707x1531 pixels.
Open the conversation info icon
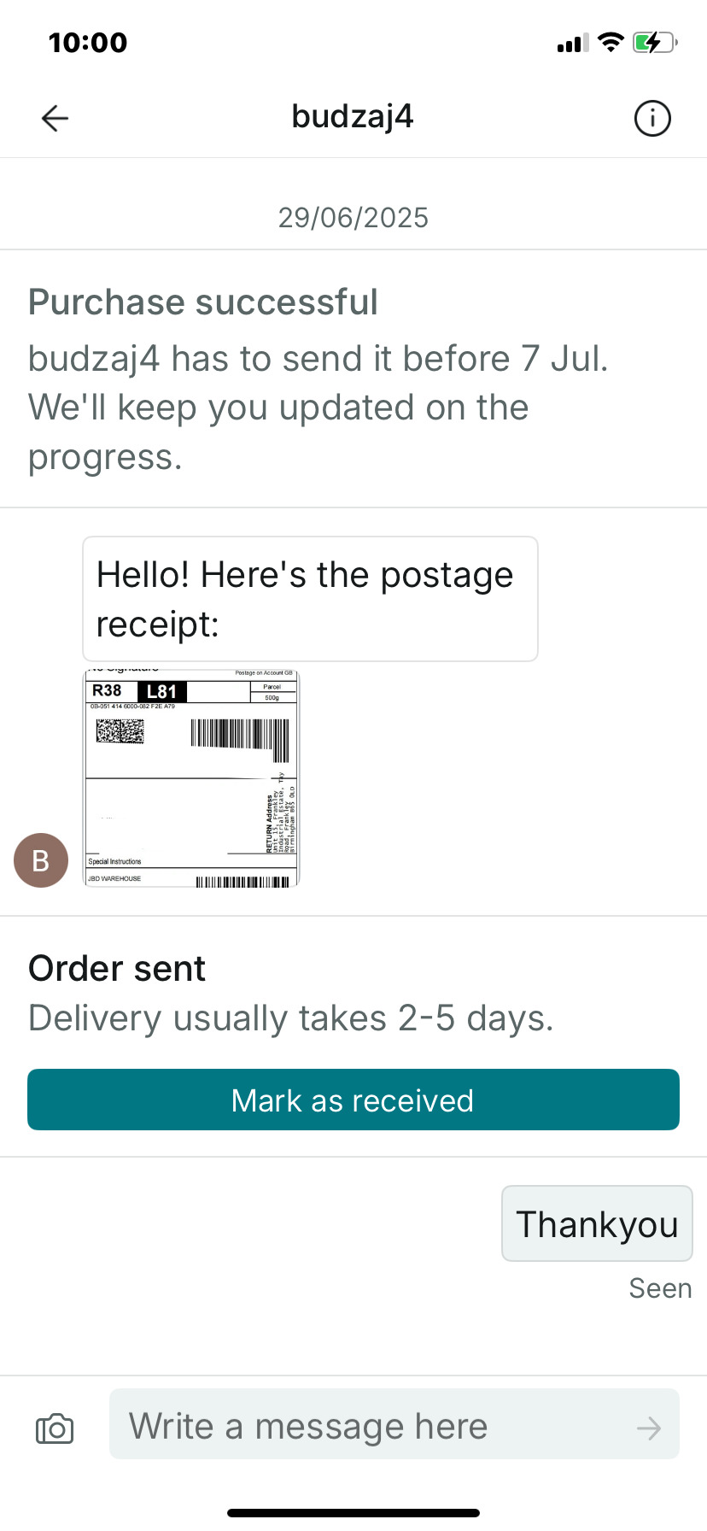tap(652, 118)
